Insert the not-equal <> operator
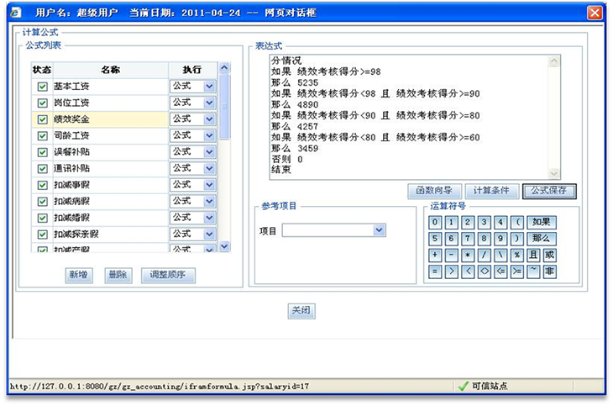Image resolution: width=613 pixels, height=406 pixels. point(484,272)
